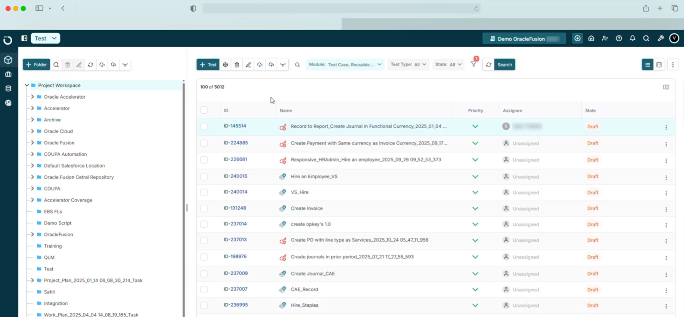Image resolution: width=684 pixels, height=317 pixels.
Task: Expand the Oracle Fusion folder
Action: click(33, 143)
